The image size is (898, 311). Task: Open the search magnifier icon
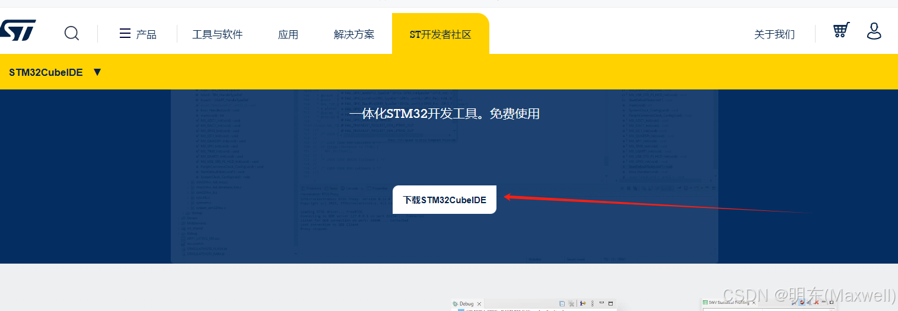[x=72, y=33]
